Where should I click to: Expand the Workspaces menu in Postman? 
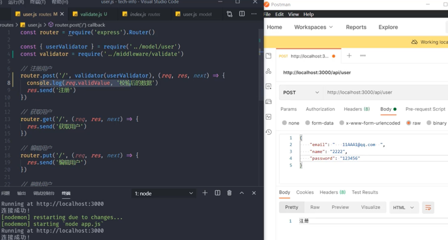[314, 27]
